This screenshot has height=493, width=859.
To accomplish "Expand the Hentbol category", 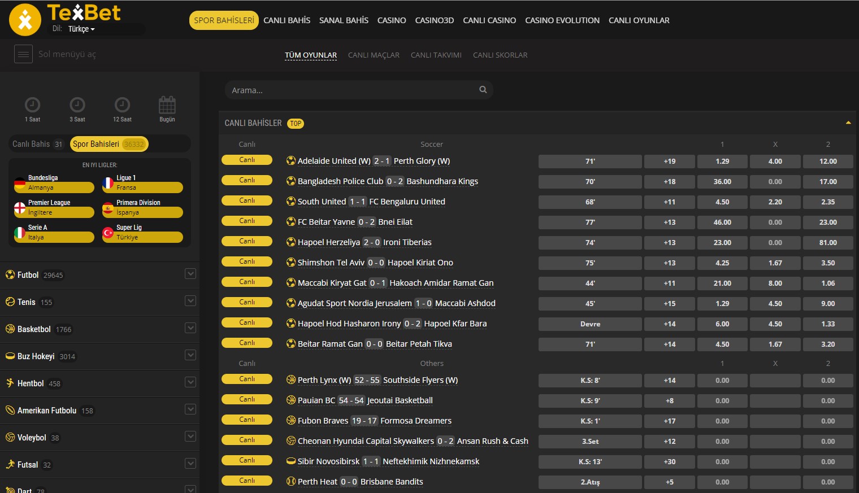I will (x=190, y=382).
